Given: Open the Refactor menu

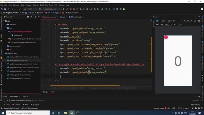Looking at the screenshot, I should pyautogui.click(x=35, y=5).
